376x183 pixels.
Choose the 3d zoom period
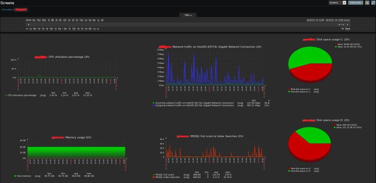73,20
